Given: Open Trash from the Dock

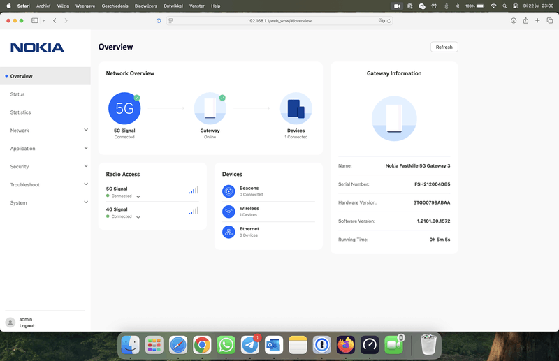Looking at the screenshot, I should pyautogui.click(x=428, y=345).
